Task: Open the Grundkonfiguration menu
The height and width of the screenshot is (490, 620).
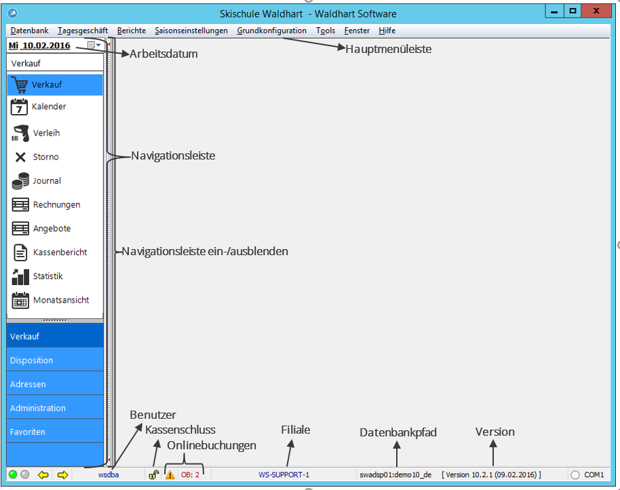Action: click(x=271, y=31)
